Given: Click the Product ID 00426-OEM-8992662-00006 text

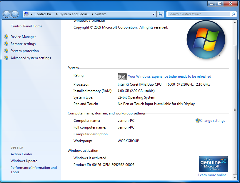Looking at the screenshot, I should 104,165.
